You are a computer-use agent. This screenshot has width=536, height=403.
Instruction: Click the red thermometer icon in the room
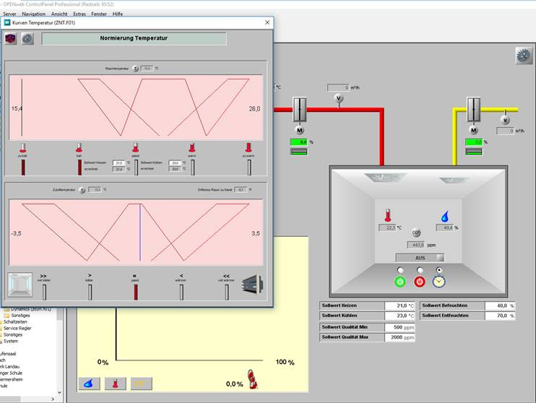click(389, 214)
